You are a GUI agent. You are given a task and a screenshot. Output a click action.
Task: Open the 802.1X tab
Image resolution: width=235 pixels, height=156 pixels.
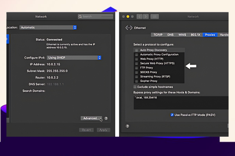coord(196,35)
